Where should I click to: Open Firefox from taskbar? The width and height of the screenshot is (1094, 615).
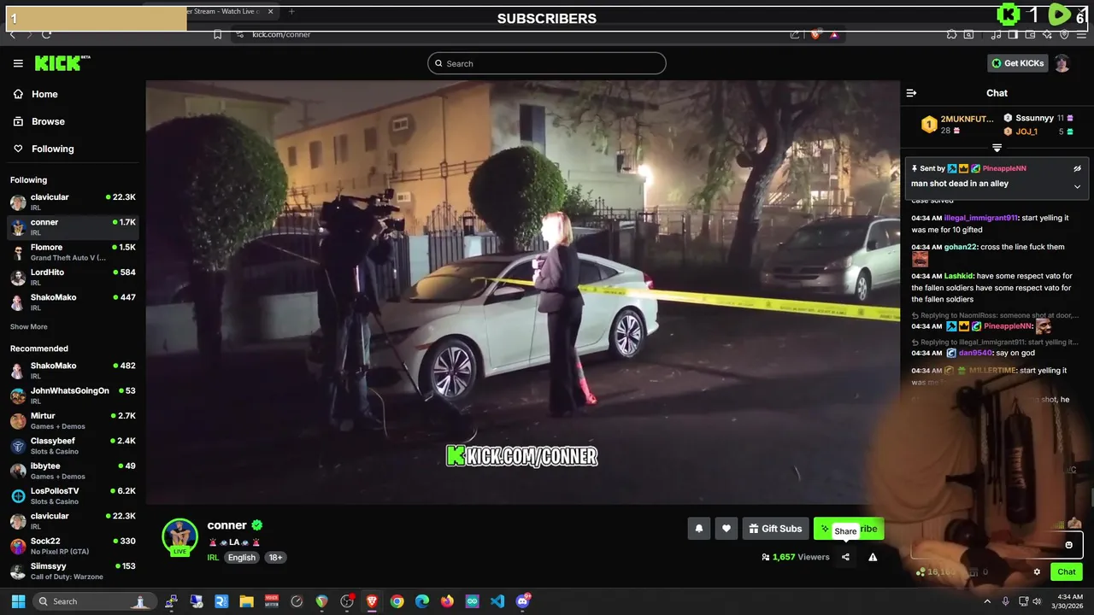pyautogui.click(x=447, y=601)
